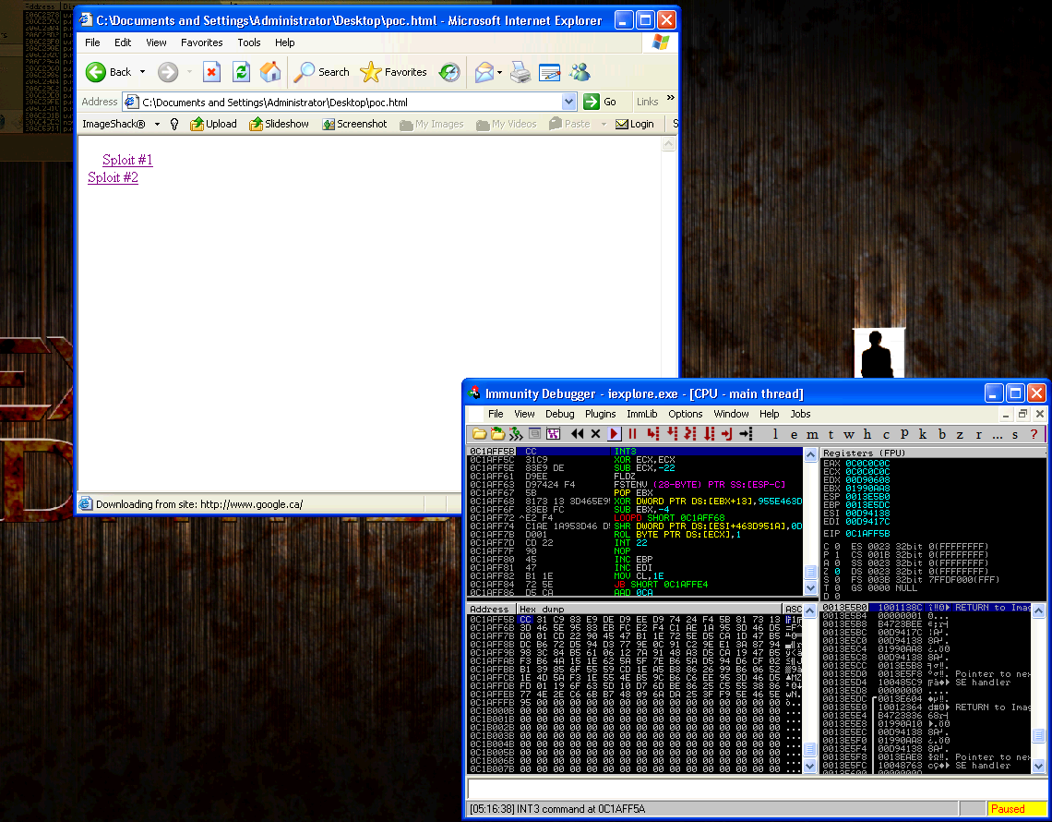
Task: Click the ImageShack Screenshot button
Action: click(x=354, y=125)
